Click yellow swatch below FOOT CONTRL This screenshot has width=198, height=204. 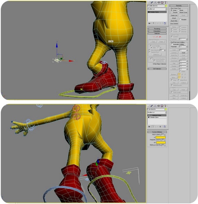[x=160, y=137]
